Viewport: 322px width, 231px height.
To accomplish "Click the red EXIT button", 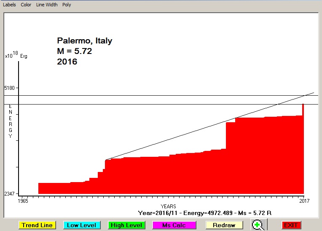I will point(291,226).
